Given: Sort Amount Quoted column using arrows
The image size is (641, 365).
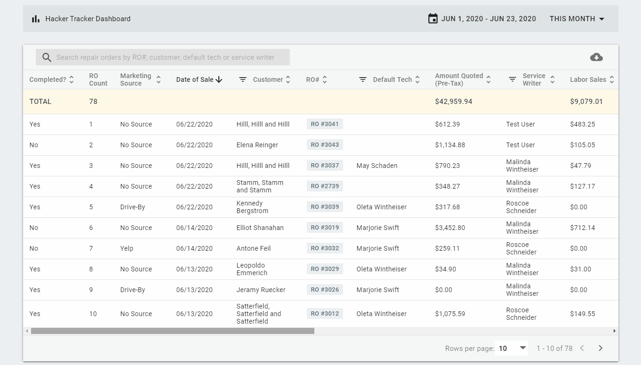Looking at the screenshot, I should tap(489, 79).
